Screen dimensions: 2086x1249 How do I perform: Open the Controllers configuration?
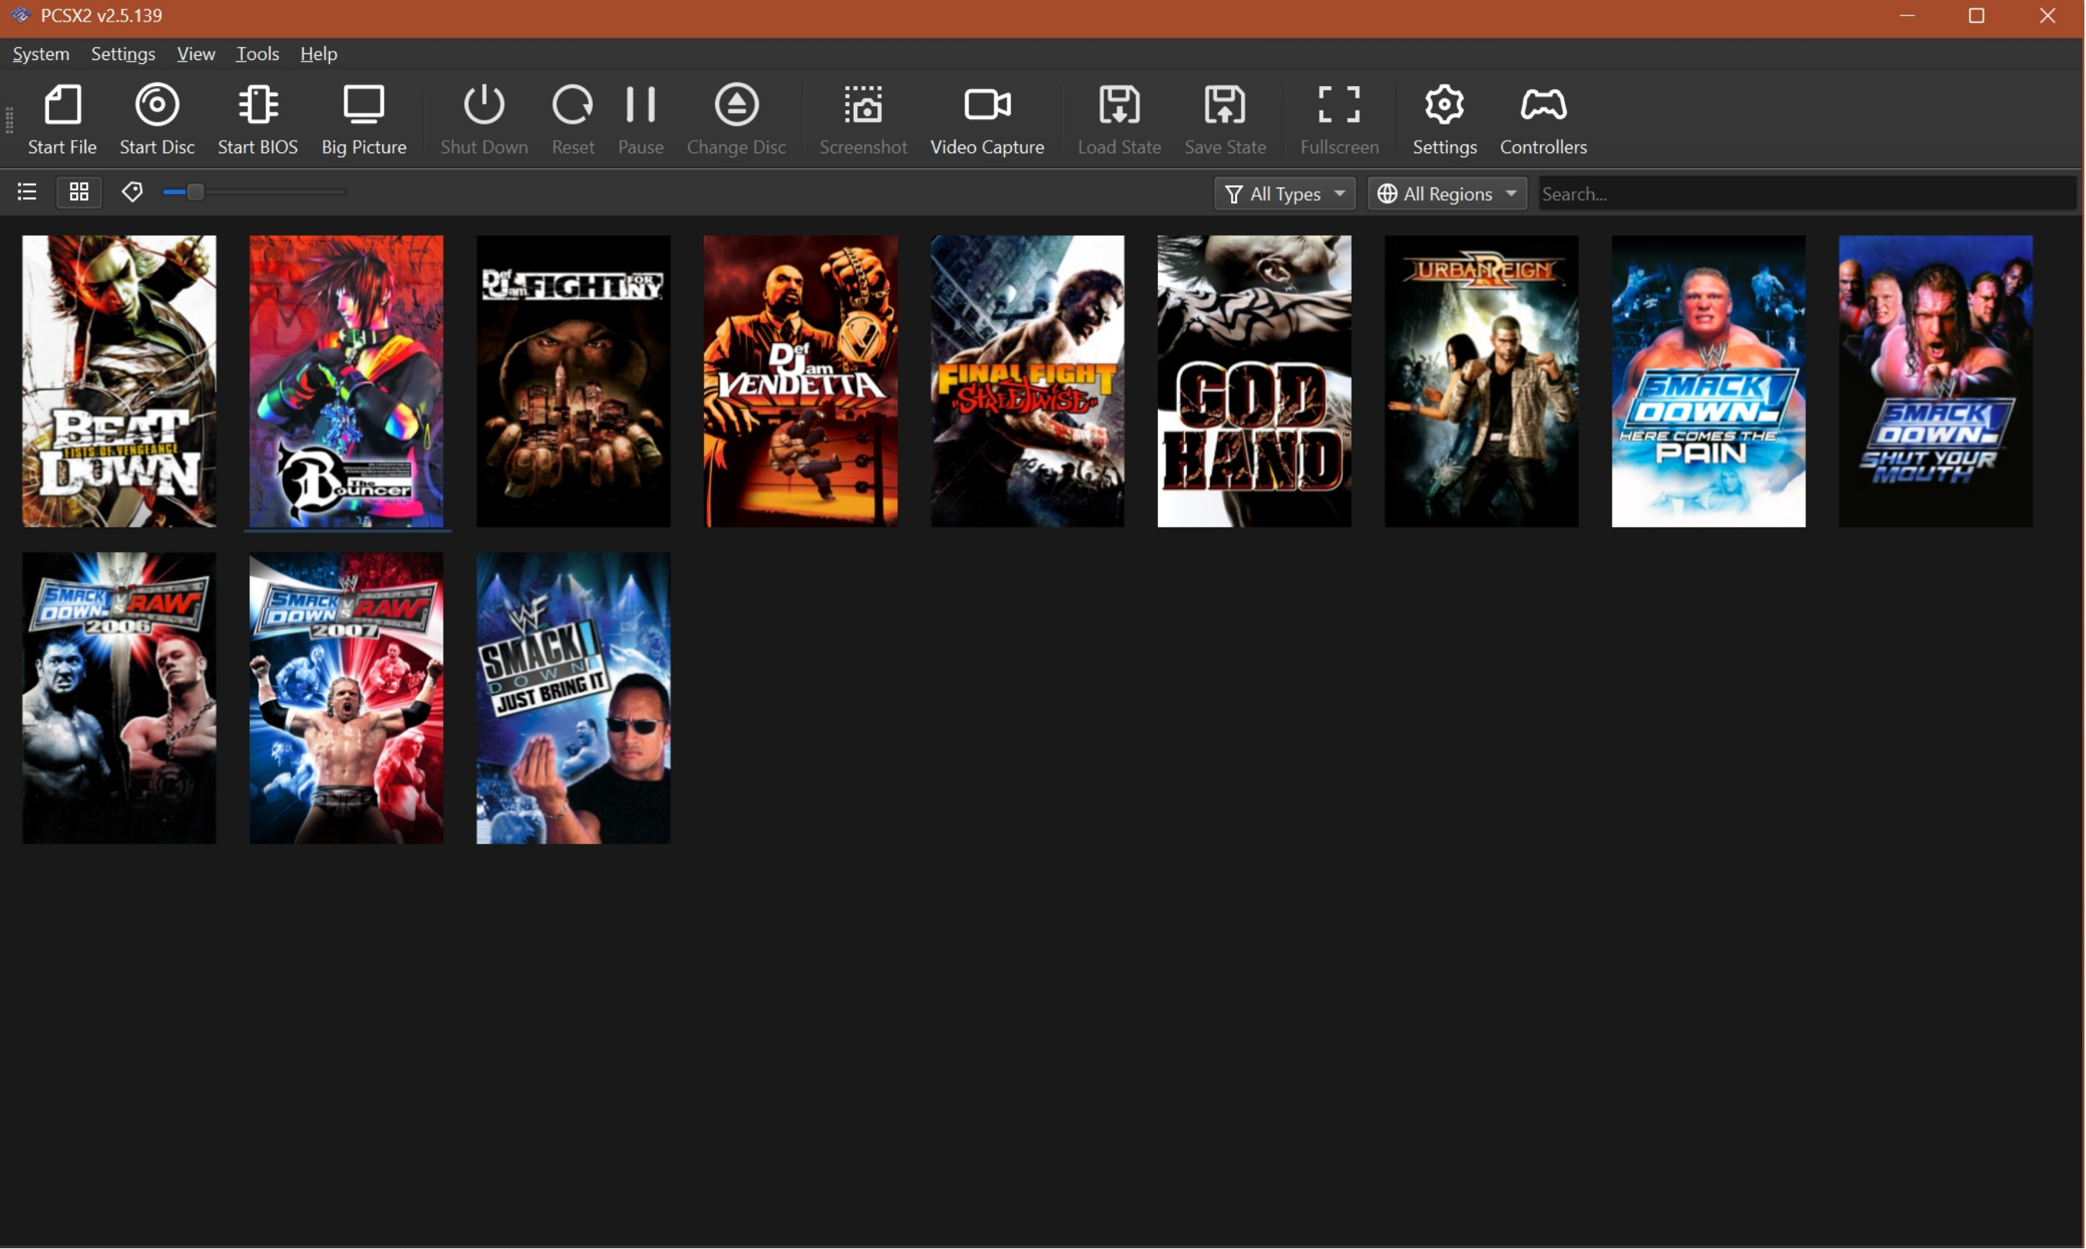1543,119
